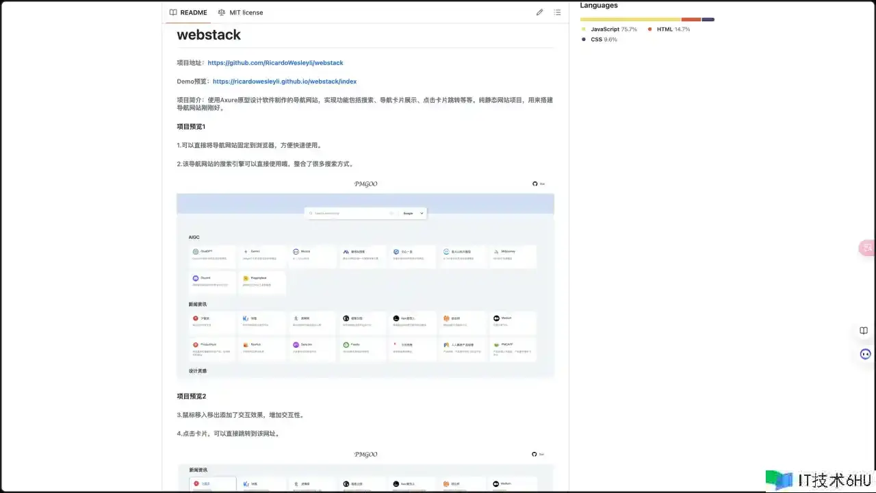The image size is (876, 493).
Task: Click the ChatGPT card icon in preview
Action: click(x=196, y=251)
